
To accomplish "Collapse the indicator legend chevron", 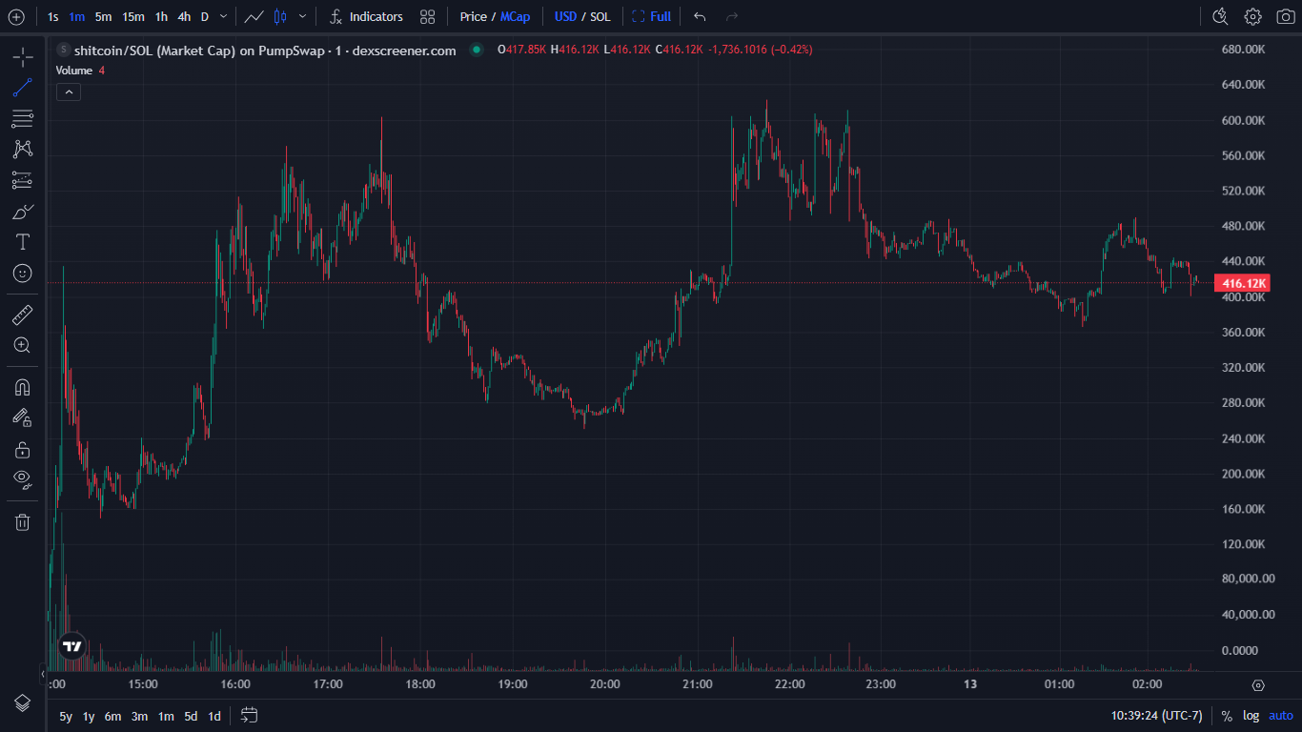I will pos(69,91).
